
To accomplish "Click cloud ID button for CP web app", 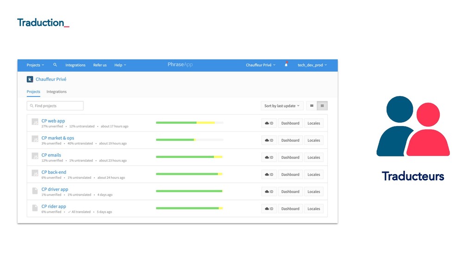I will click(x=269, y=123).
